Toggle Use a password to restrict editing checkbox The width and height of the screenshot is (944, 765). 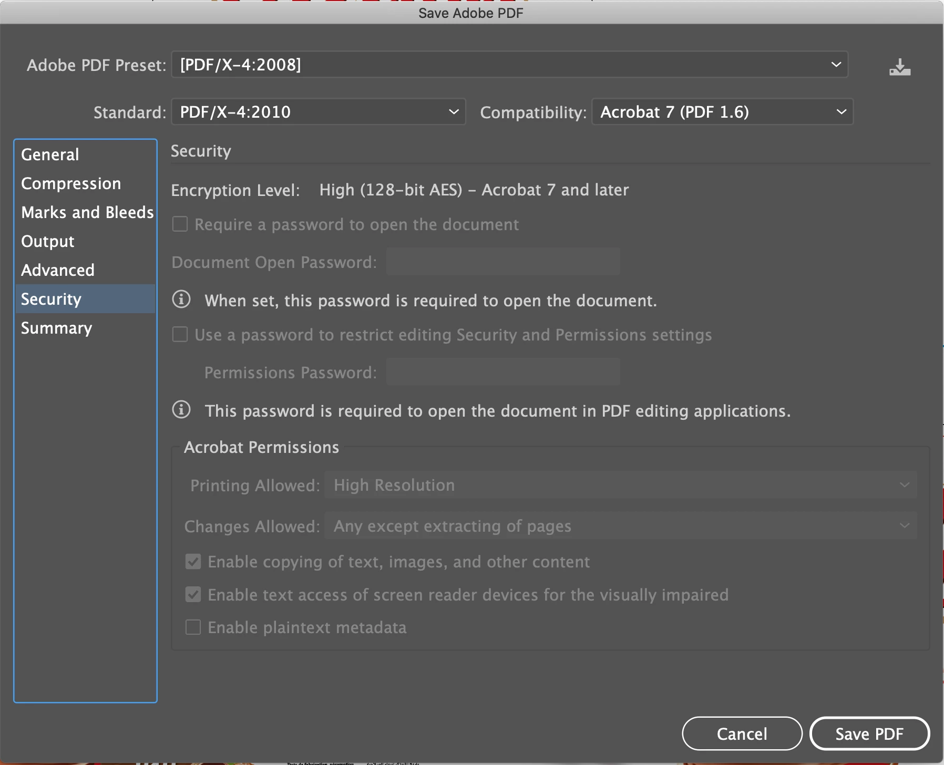coord(180,335)
